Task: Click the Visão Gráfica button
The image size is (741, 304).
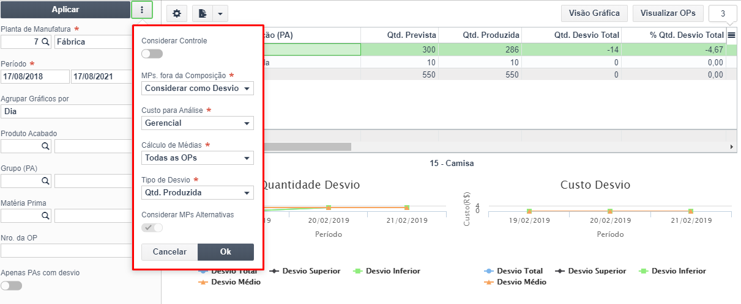Action: coord(594,13)
